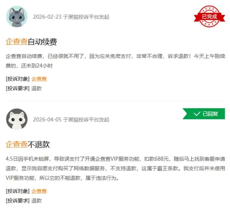Image resolution: width=230 pixels, height=208 pixels.
Task: Open orange 企查查 link in 自动续费 title
Action: click(17, 42)
